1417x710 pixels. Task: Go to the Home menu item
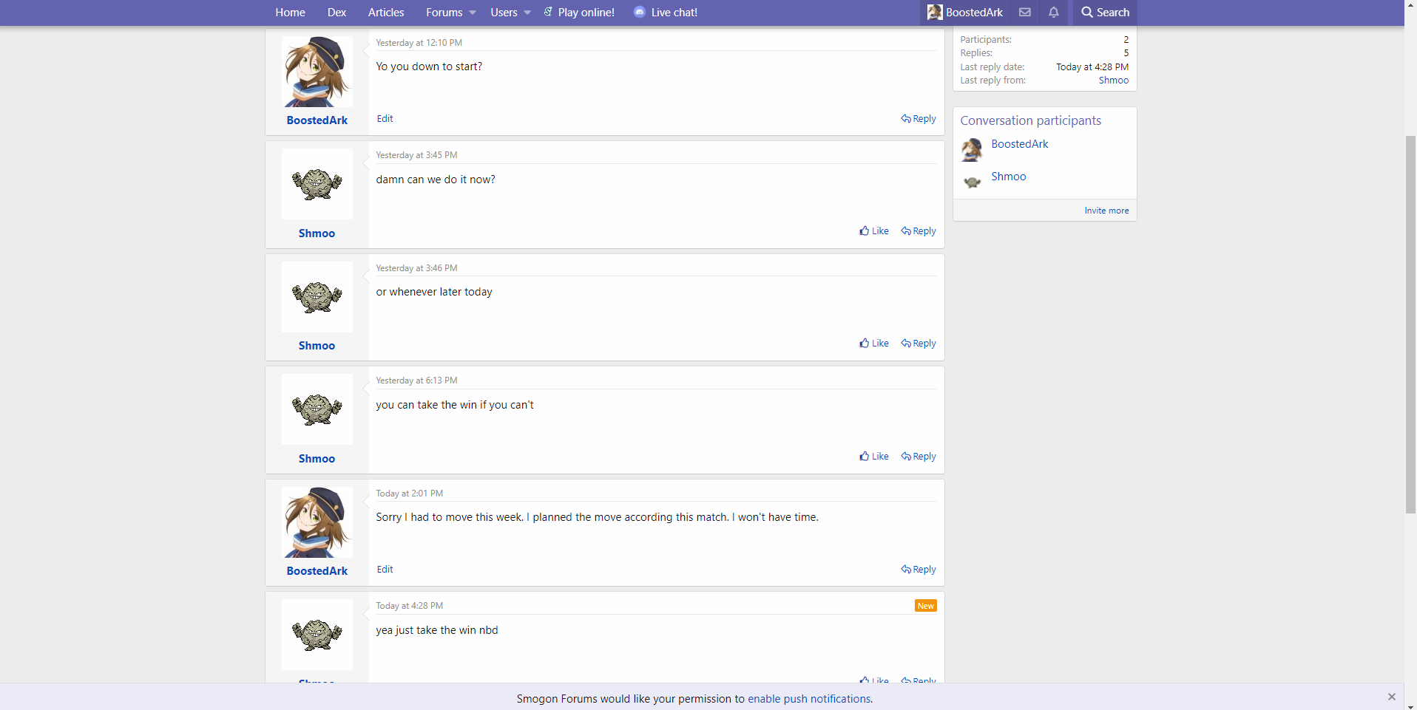[290, 13]
